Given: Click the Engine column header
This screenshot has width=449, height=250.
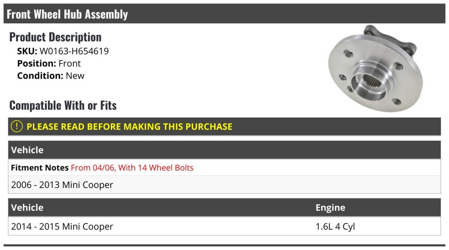Looking at the screenshot, I should click(330, 208).
